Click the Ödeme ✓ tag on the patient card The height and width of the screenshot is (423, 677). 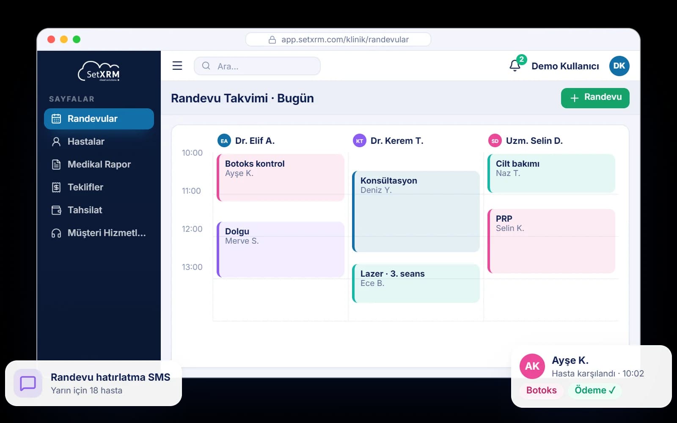pos(595,390)
